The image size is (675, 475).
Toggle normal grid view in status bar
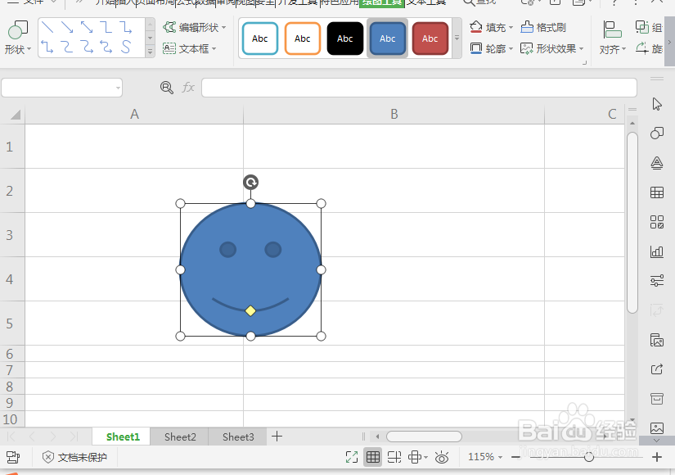coord(373,457)
